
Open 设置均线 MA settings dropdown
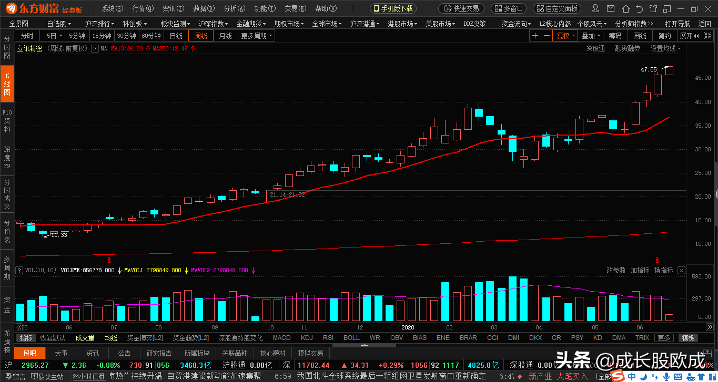(665, 48)
